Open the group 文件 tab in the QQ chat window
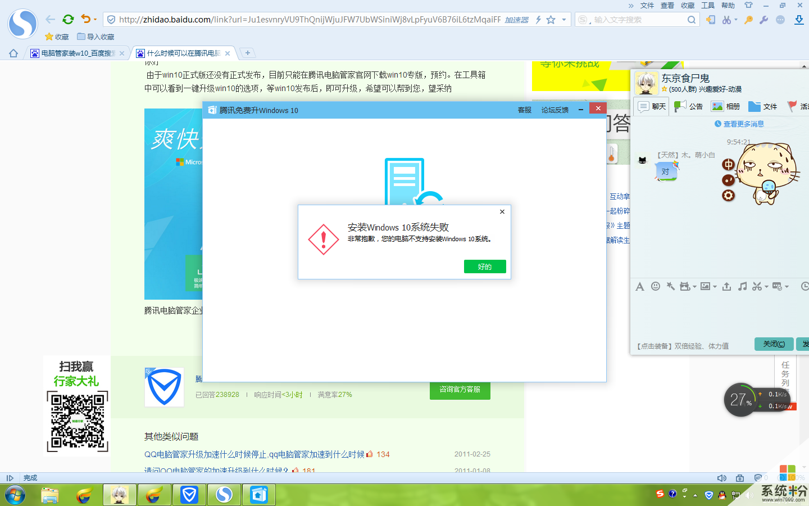This screenshot has width=809, height=506. 763,106
